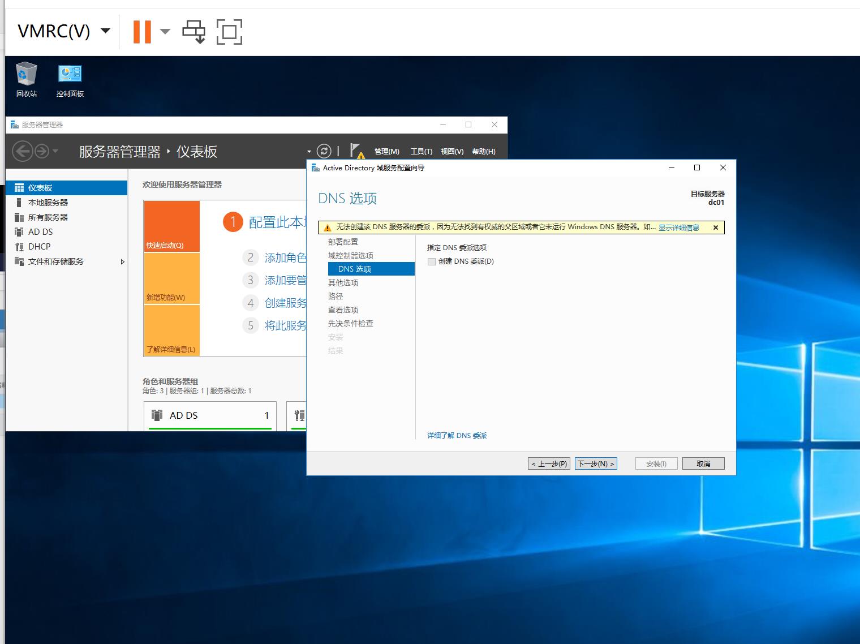Open the notifications flag with warning
The image size is (860, 644).
coord(357,151)
